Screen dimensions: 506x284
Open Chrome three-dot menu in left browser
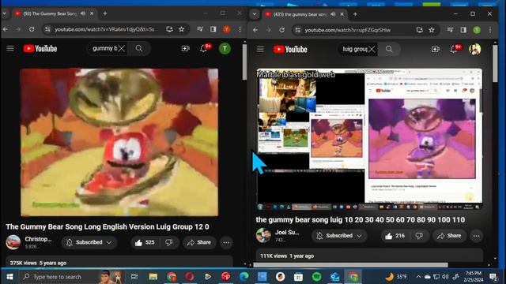point(240,29)
